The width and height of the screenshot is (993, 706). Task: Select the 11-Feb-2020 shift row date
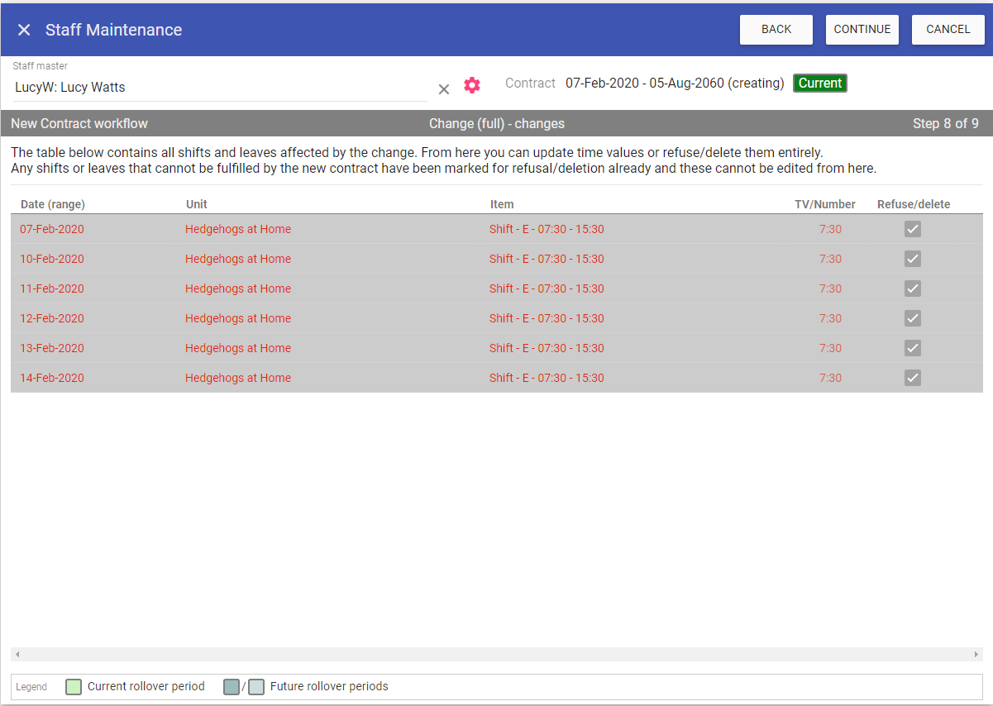tap(52, 289)
